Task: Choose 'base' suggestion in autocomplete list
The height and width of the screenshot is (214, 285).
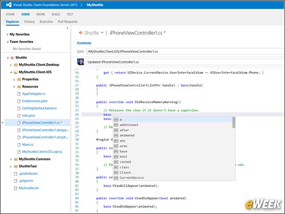Action: coord(172,152)
